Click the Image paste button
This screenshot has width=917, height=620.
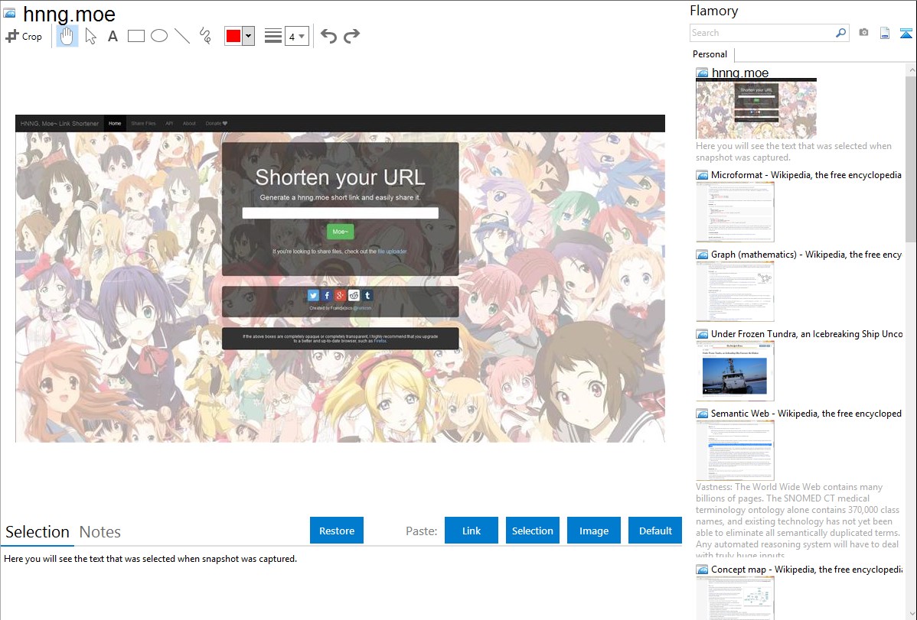coord(594,531)
